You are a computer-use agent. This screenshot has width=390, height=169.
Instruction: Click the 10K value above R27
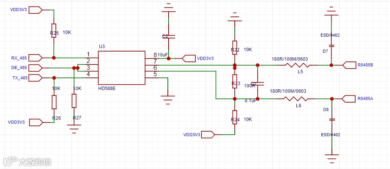tap(77, 89)
